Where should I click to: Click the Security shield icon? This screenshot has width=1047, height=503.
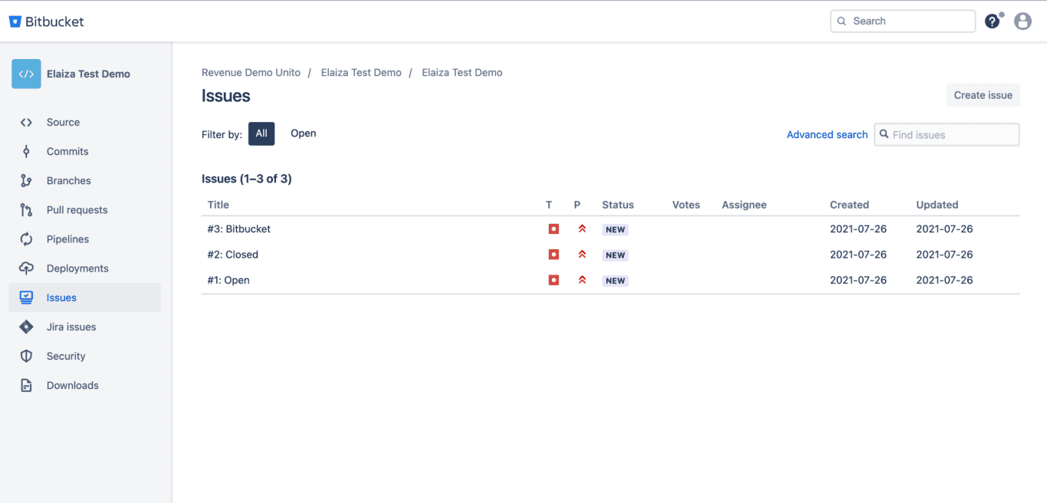(26, 357)
